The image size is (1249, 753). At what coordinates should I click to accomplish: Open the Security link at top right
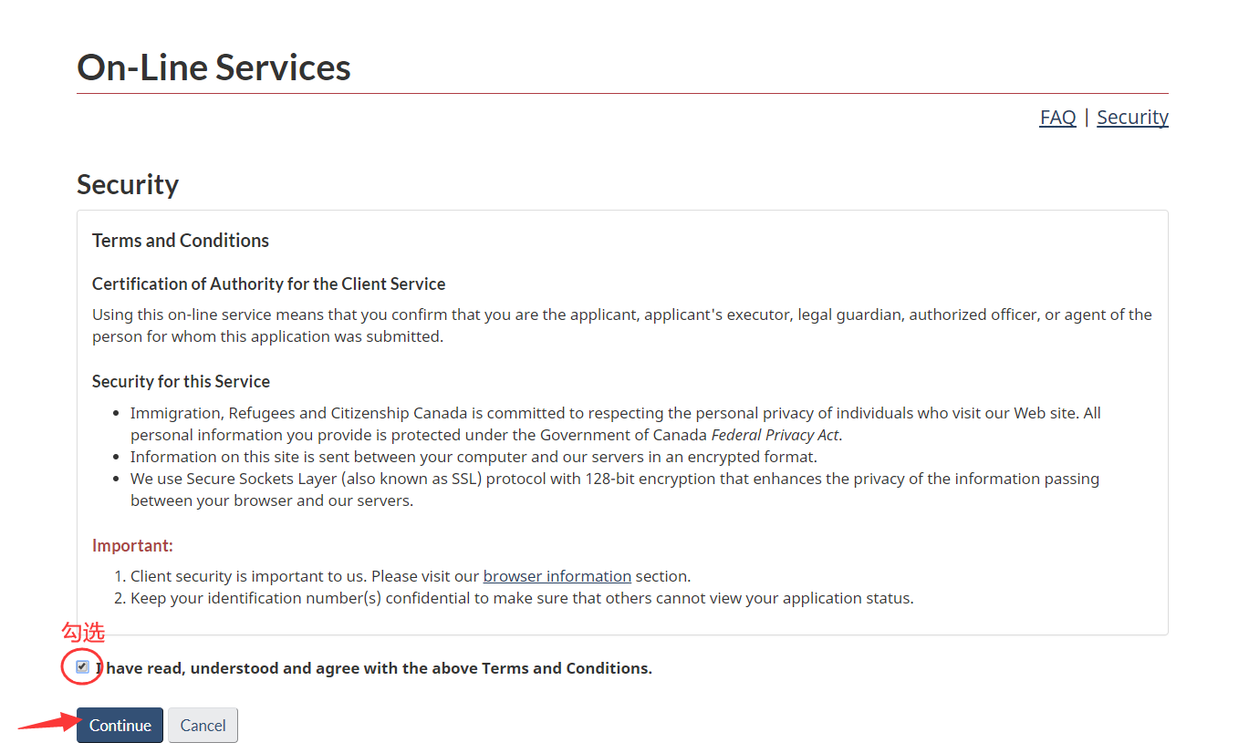tap(1132, 118)
